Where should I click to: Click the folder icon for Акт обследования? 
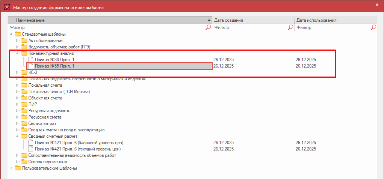coord(24,41)
